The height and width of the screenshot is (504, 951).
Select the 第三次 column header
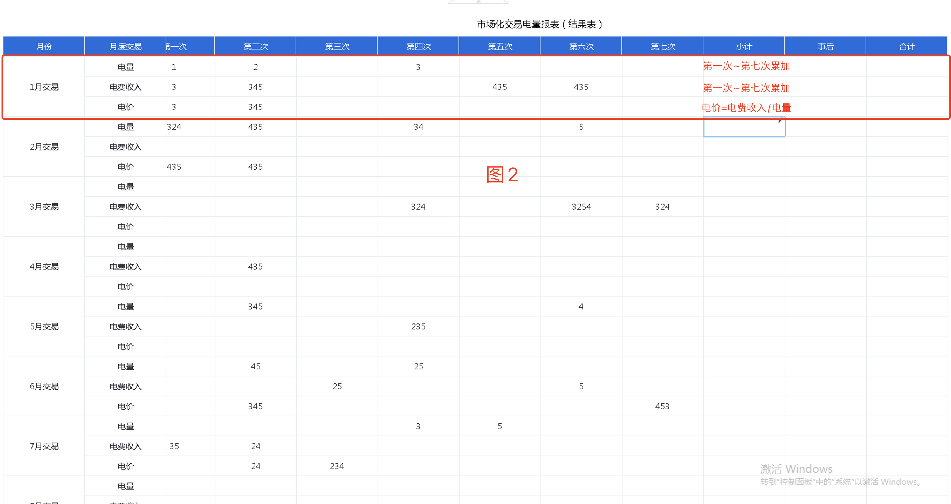pyautogui.click(x=337, y=46)
